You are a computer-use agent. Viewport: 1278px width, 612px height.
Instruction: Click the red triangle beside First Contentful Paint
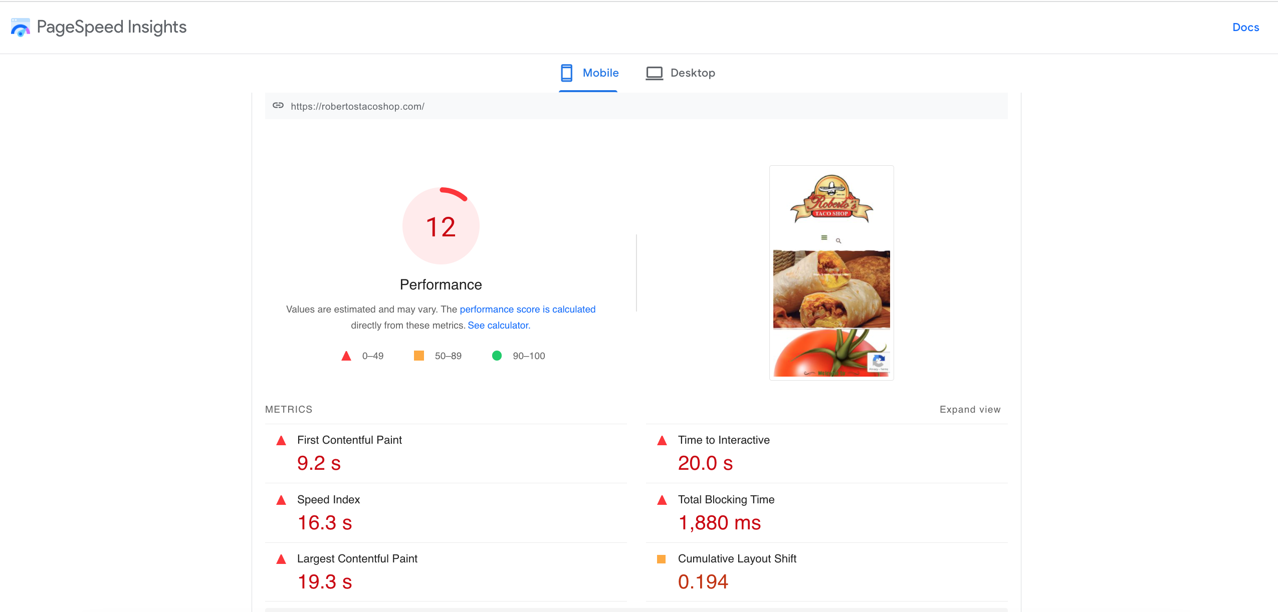(x=281, y=441)
